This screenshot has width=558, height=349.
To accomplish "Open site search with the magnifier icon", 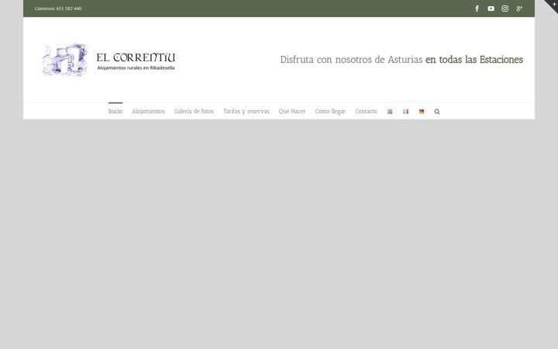I will coord(437,112).
